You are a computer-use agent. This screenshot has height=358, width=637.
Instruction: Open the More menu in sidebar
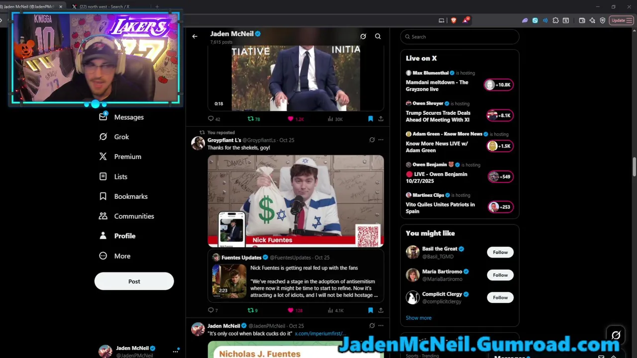coord(114,256)
